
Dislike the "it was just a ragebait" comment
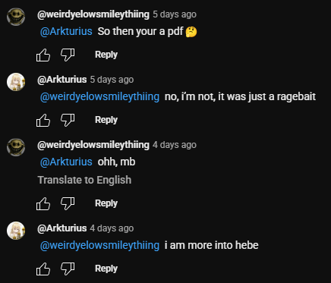point(68,120)
